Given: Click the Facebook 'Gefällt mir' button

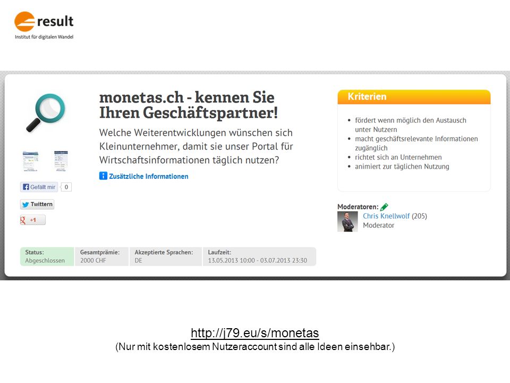Looking at the screenshot, I should click(39, 187).
